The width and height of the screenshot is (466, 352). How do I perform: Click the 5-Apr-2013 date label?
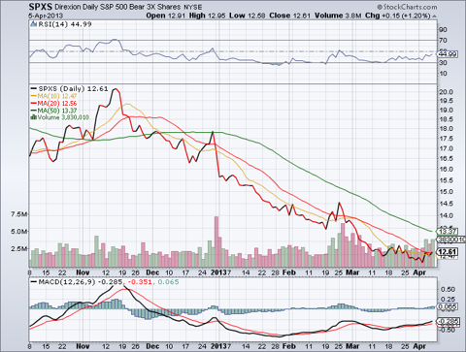pos(46,16)
